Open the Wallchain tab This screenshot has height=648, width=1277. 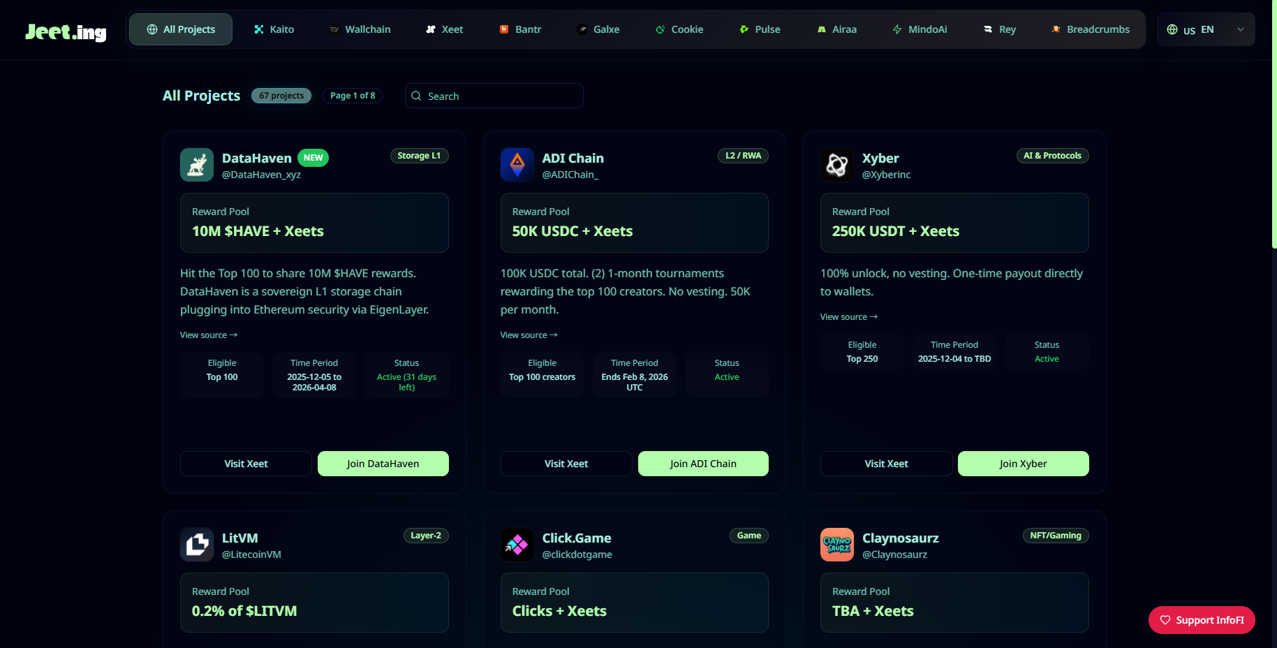(x=360, y=29)
